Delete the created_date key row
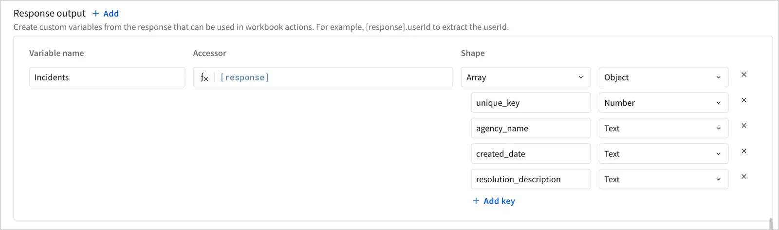779x230 pixels. click(743, 151)
